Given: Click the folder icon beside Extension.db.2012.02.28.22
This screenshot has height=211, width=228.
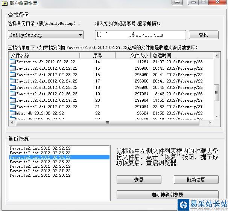Looking at the screenshot, I should coord(13,62).
